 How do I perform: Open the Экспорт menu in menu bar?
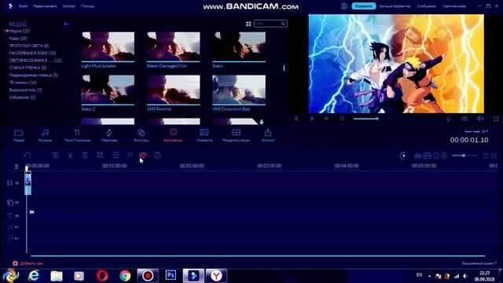(68, 6)
